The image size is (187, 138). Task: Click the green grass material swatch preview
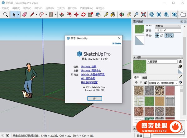point(139,66)
